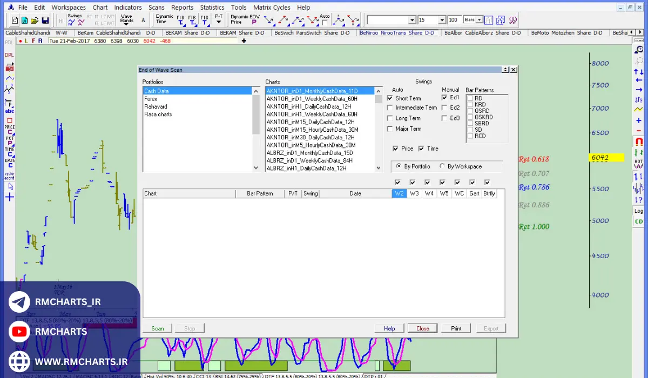This screenshot has height=378, width=648.
Task: Open the Scans menu
Action: pos(157,8)
